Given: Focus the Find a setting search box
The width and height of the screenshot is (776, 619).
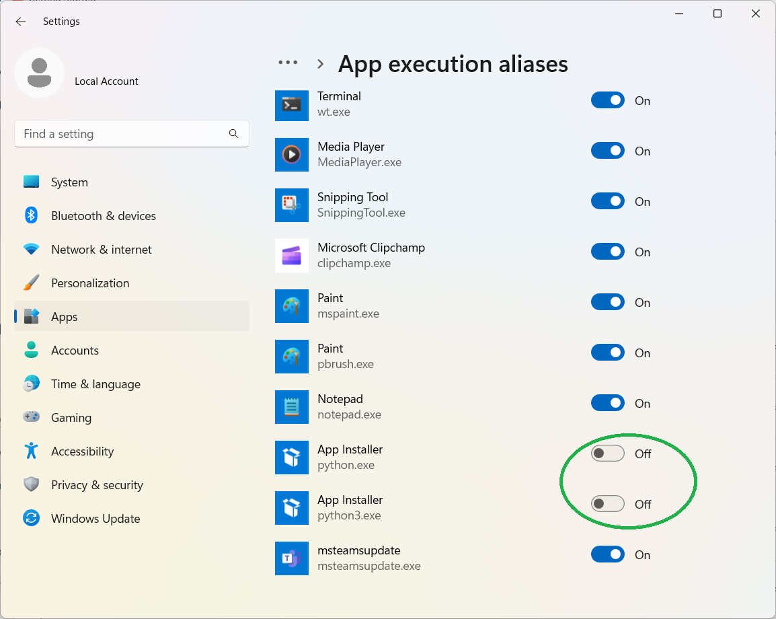Looking at the screenshot, I should tap(132, 134).
